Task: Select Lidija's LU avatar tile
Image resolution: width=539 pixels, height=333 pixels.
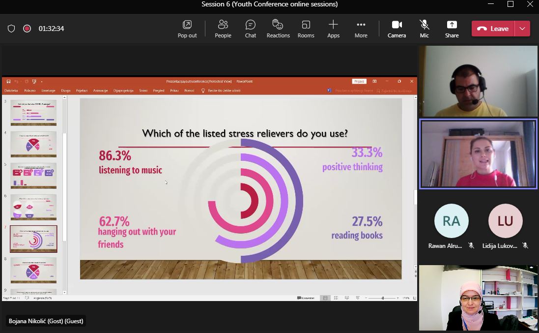Action: coord(505,221)
